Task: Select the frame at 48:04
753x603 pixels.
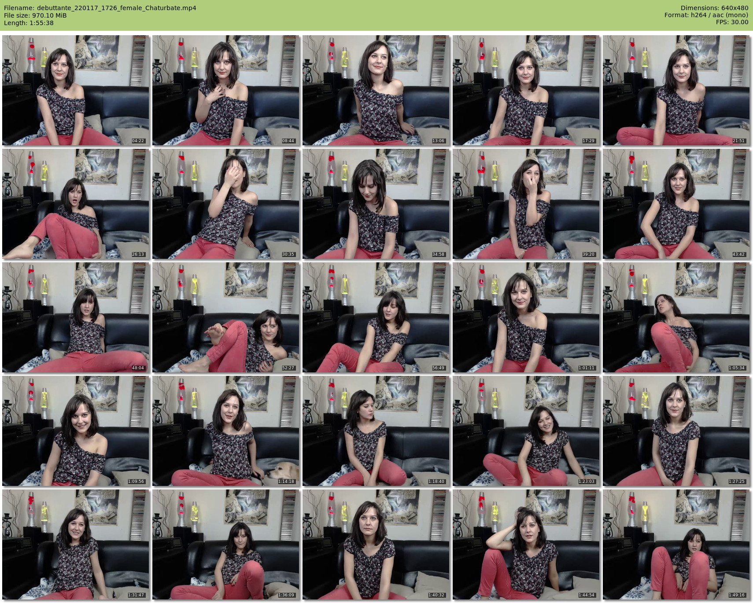Action: point(76,317)
